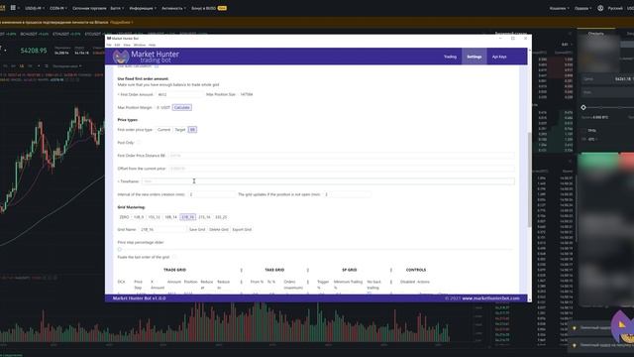Image resolution: width=634 pixels, height=357 pixels.
Task: Click the 54208.95 price in Binance
Action: 34,51
